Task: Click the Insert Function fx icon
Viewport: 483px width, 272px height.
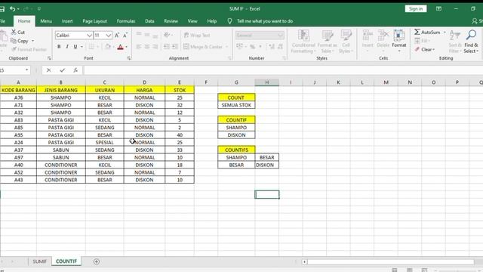Action: pos(75,70)
